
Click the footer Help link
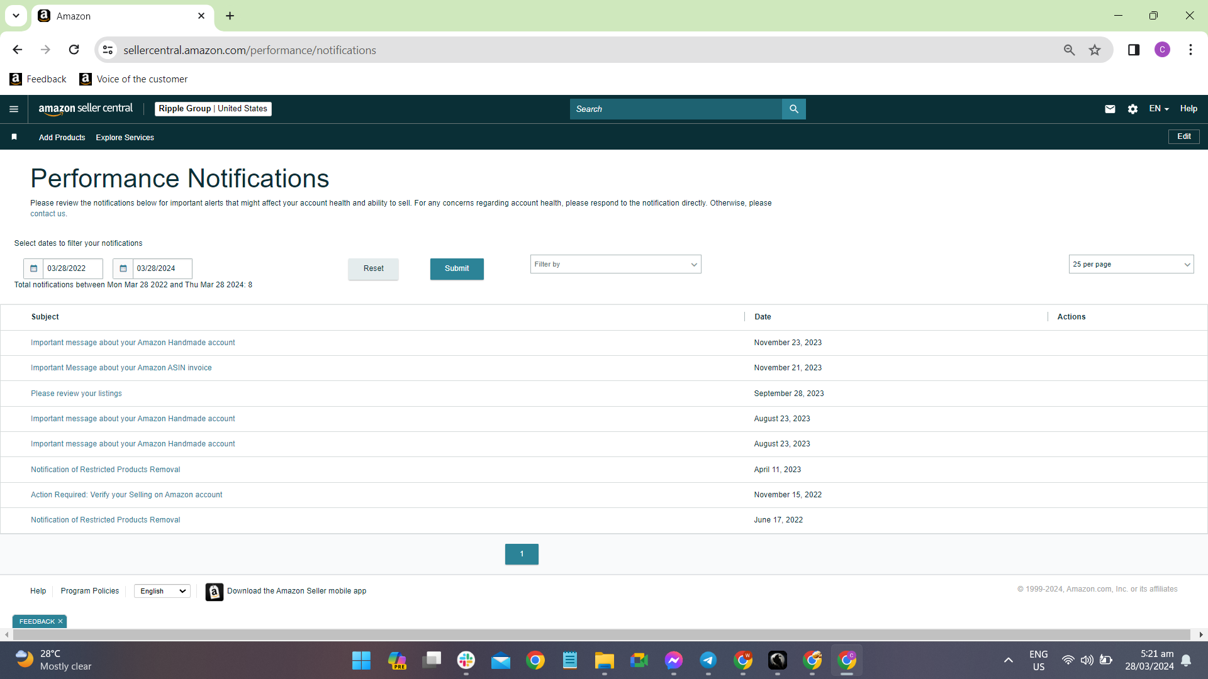tap(38, 591)
